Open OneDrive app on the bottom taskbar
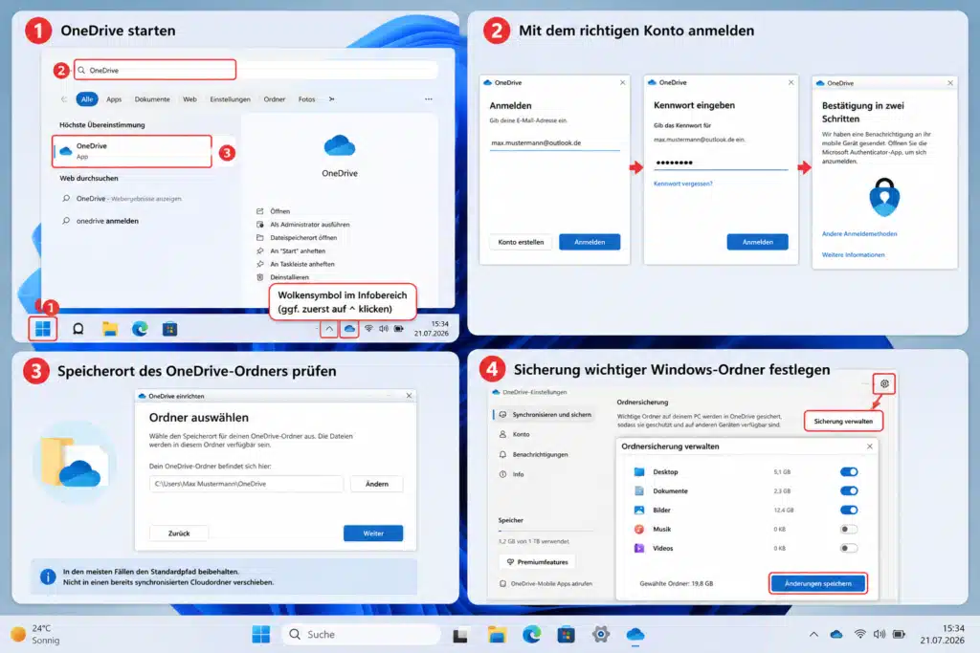This screenshot has width=980, height=653. coord(635,635)
